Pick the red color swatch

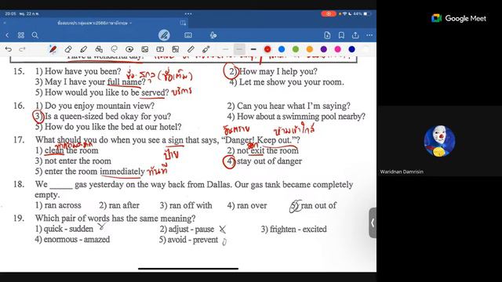pos(267,49)
